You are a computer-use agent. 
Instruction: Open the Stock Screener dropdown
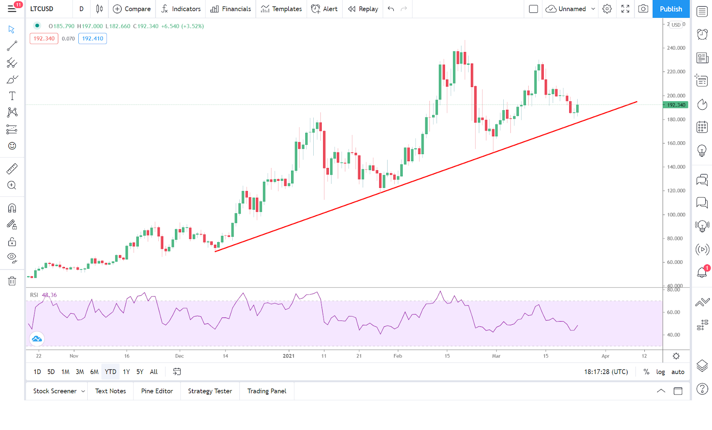(59, 391)
